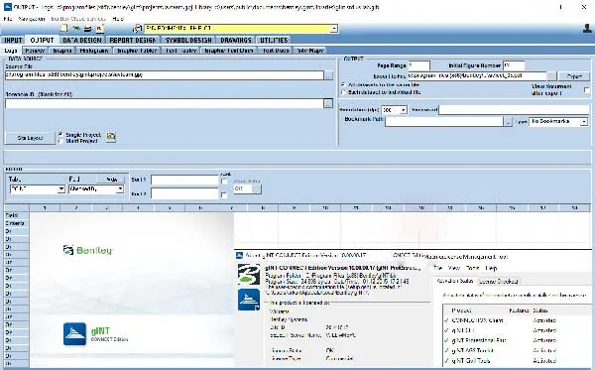This screenshot has height=370, width=595.
Task: Toggle descending checkbox for Sort 2
Action: click(x=224, y=195)
